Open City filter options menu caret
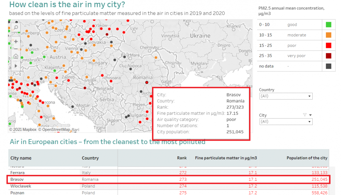 point(310,115)
